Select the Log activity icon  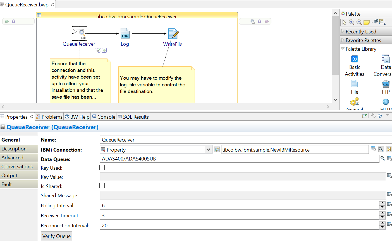coord(125,34)
